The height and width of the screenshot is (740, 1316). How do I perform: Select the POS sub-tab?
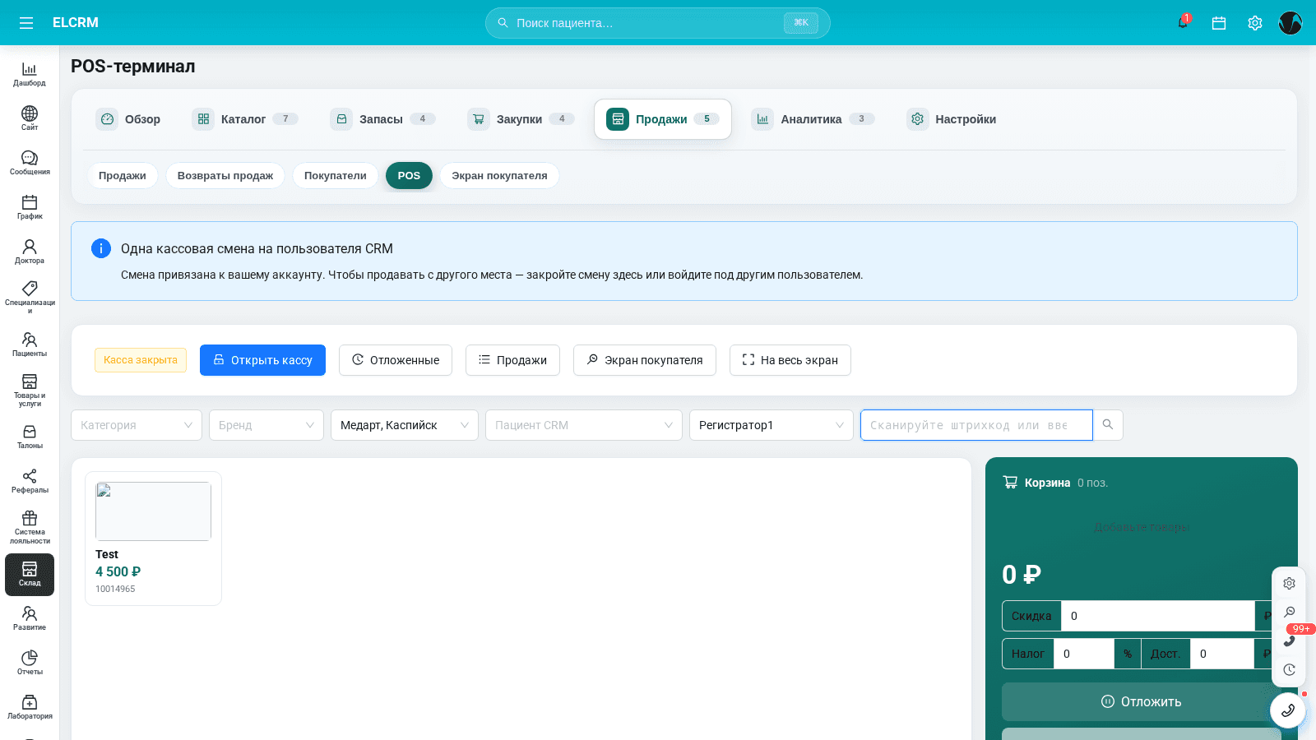[x=409, y=176]
